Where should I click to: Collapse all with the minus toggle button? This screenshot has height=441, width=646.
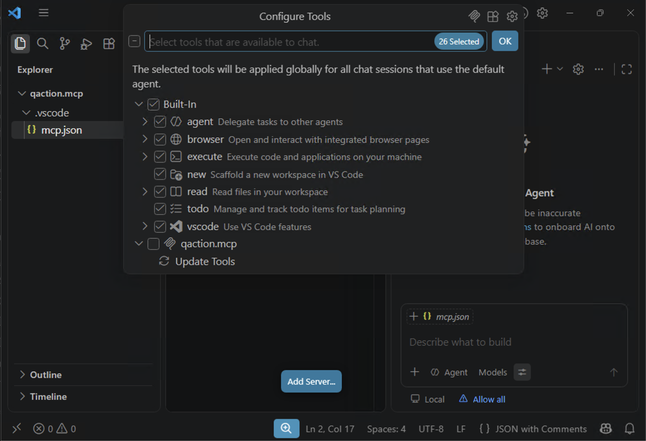click(134, 41)
